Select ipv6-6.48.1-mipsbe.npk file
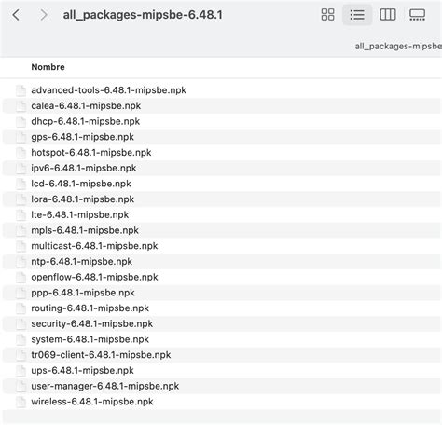The width and height of the screenshot is (442, 425). pos(84,168)
